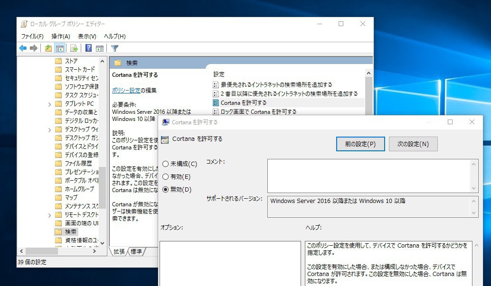Select the 有効(E) radio button

tap(165, 177)
